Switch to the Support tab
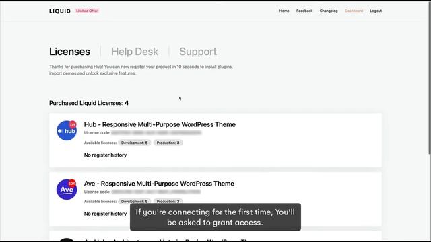 [x=198, y=52]
